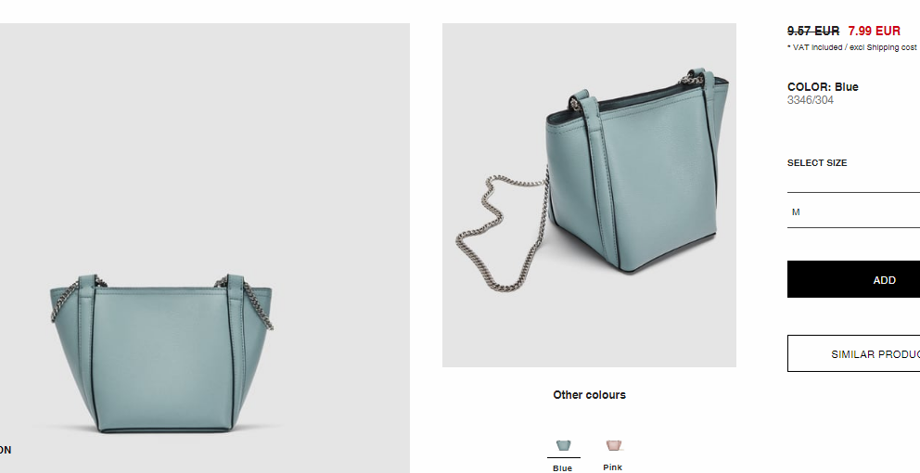Viewport: 920px width, 473px height.
Task: Choose size M in the size list
Action: click(x=854, y=211)
